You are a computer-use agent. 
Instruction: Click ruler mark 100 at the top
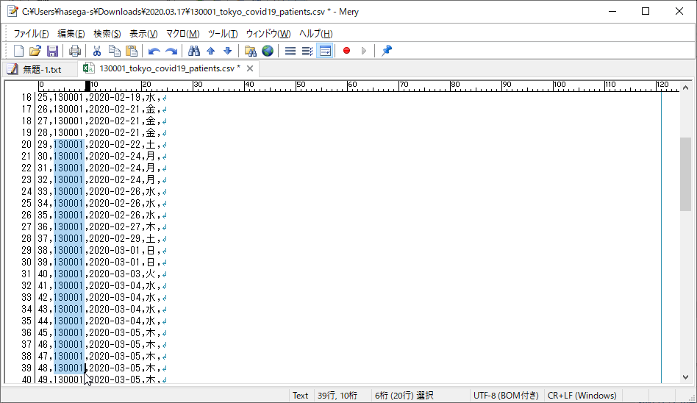coord(560,85)
